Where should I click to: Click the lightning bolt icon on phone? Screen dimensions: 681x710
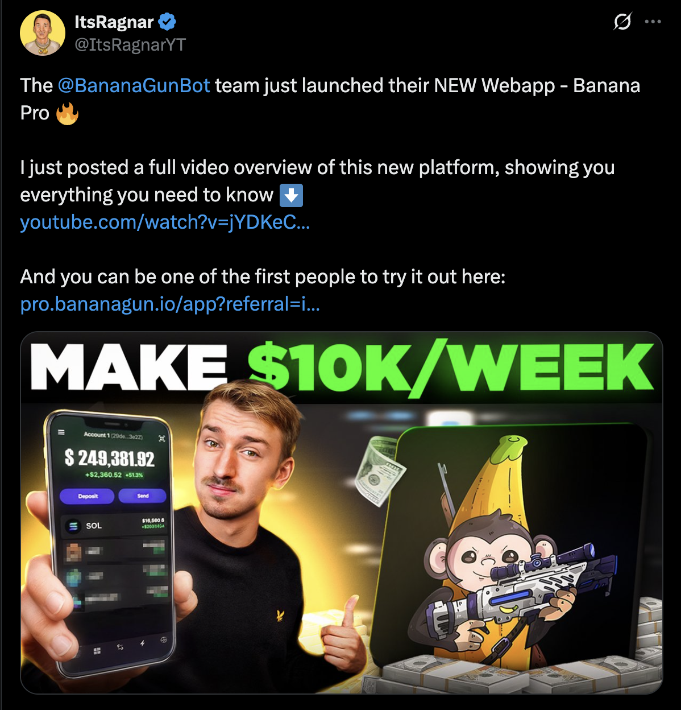pyautogui.click(x=142, y=643)
